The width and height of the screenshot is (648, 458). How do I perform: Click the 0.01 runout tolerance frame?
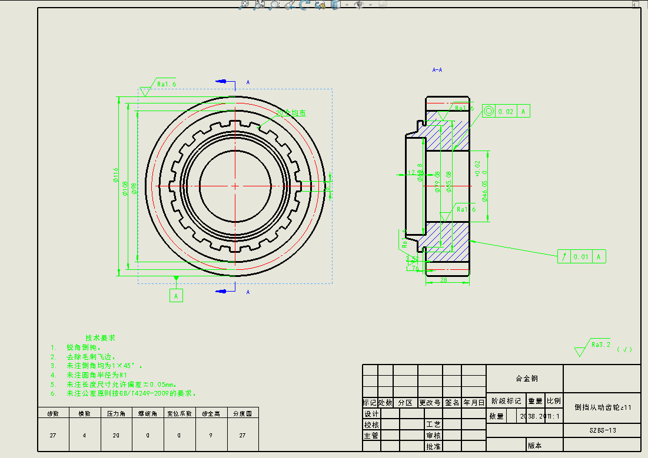click(581, 256)
